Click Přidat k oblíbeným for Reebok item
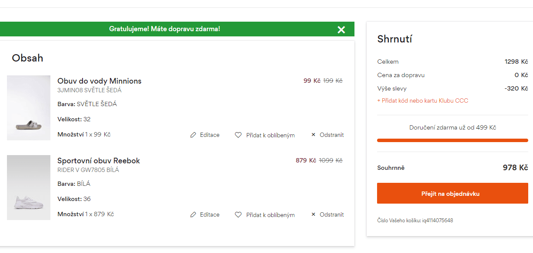The width and height of the screenshot is (533, 253). click(271, 215)
